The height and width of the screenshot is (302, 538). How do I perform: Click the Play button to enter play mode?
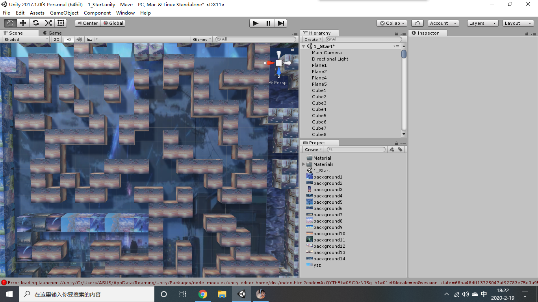255,23
